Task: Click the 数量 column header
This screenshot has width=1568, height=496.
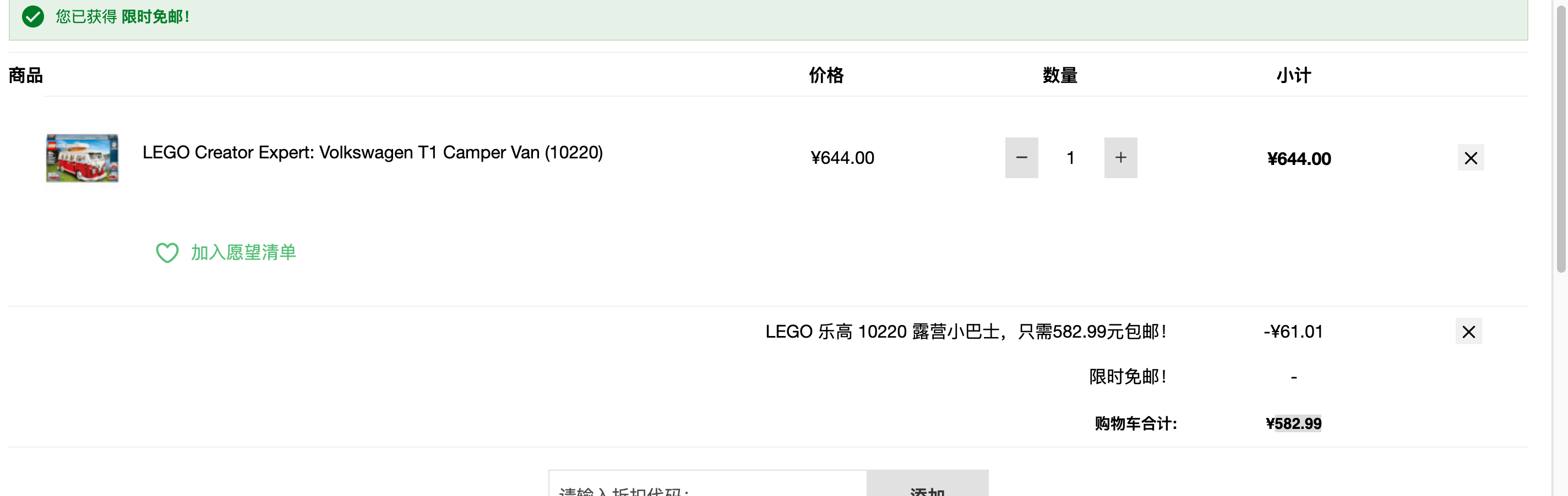Action: [1060, 75]
